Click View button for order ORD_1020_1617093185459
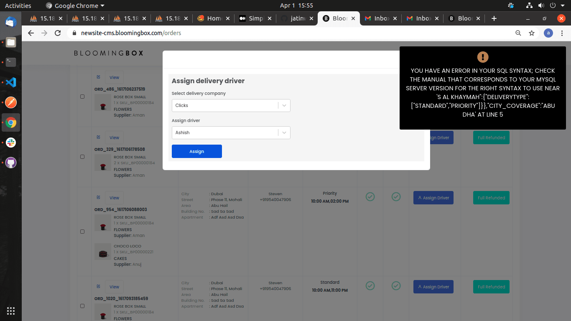Viewport: 571px width, 321px height. pyautogui.click(x=114, y=287)
